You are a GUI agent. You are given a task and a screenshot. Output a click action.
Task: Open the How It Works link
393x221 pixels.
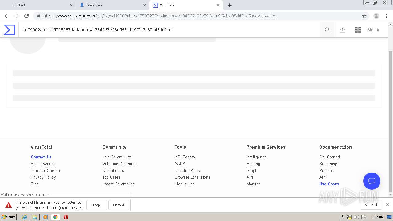[42, 164]
